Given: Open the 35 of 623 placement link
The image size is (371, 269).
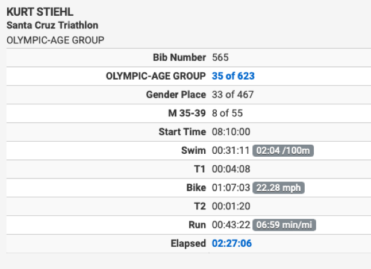Looking at the screenshot, I should pyautogui.click(x=233, y=76).
